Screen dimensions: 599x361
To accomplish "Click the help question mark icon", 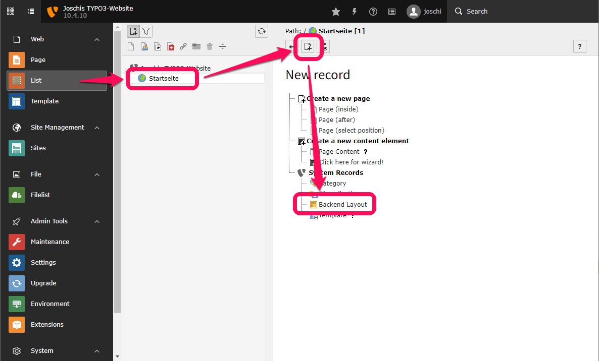I will point(373,11).
